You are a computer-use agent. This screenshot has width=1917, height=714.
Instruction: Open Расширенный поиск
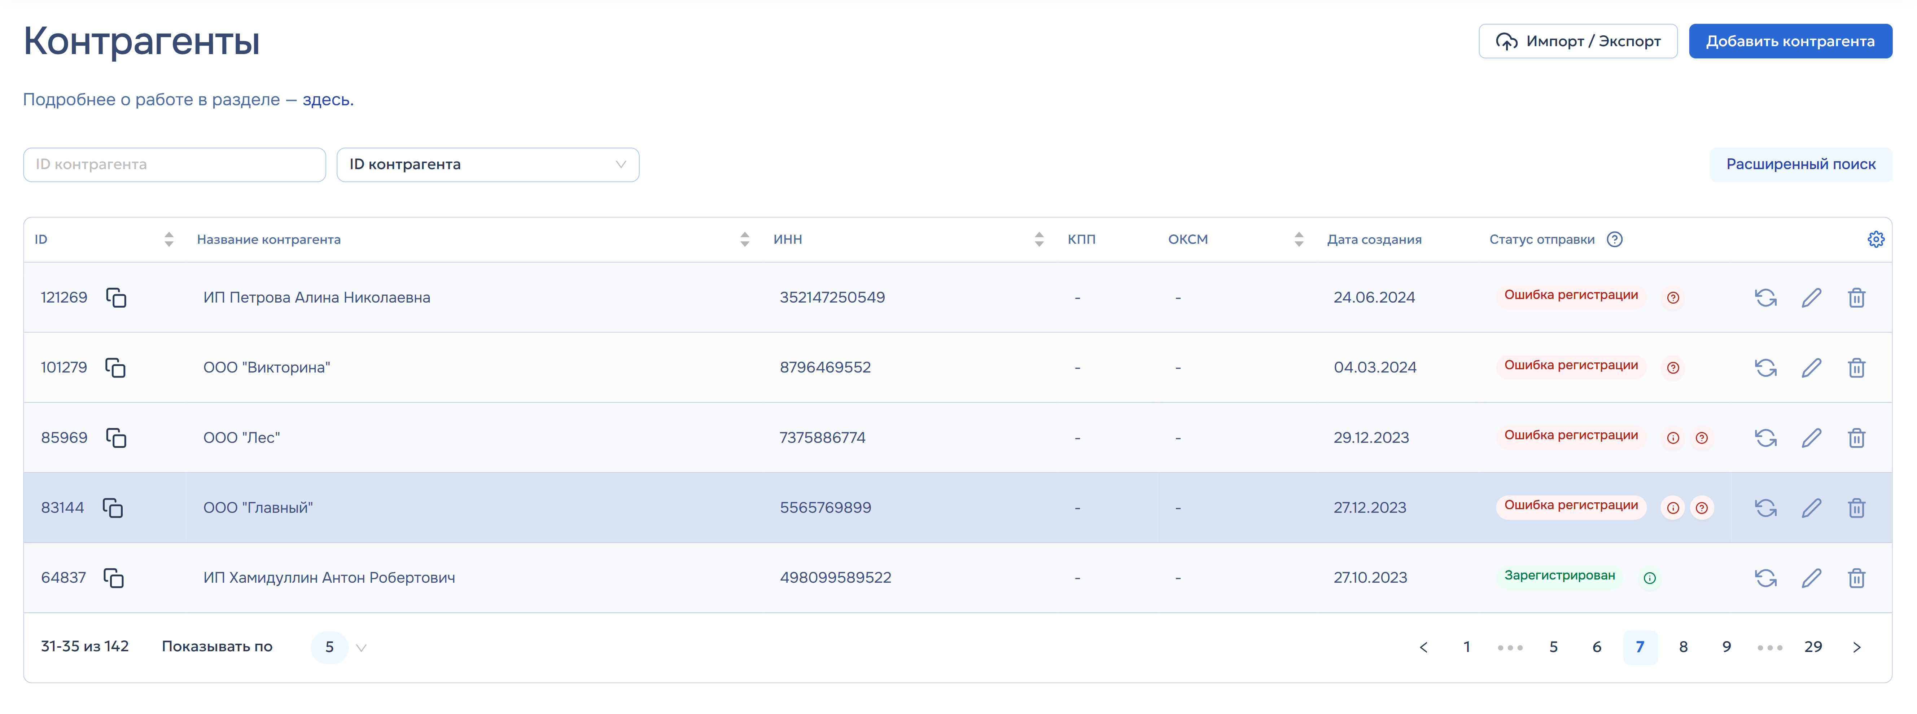(1801, 164)
